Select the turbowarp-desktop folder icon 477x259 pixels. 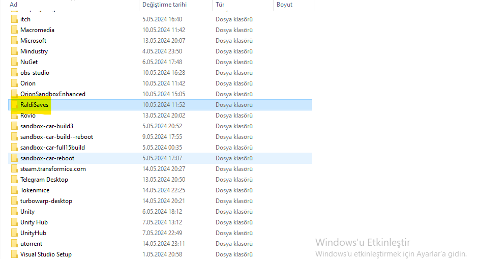[x=14, y=201]
